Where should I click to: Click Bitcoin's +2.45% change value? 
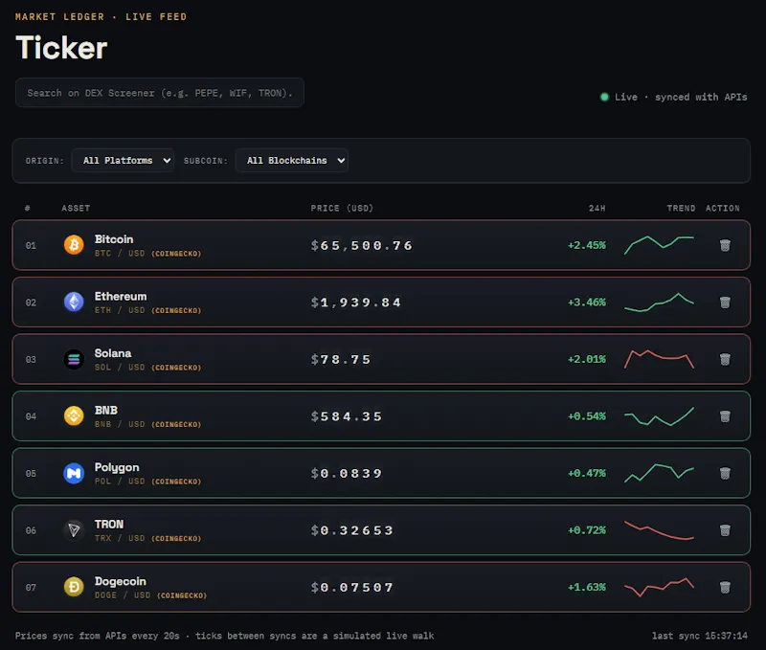(587, 245)
